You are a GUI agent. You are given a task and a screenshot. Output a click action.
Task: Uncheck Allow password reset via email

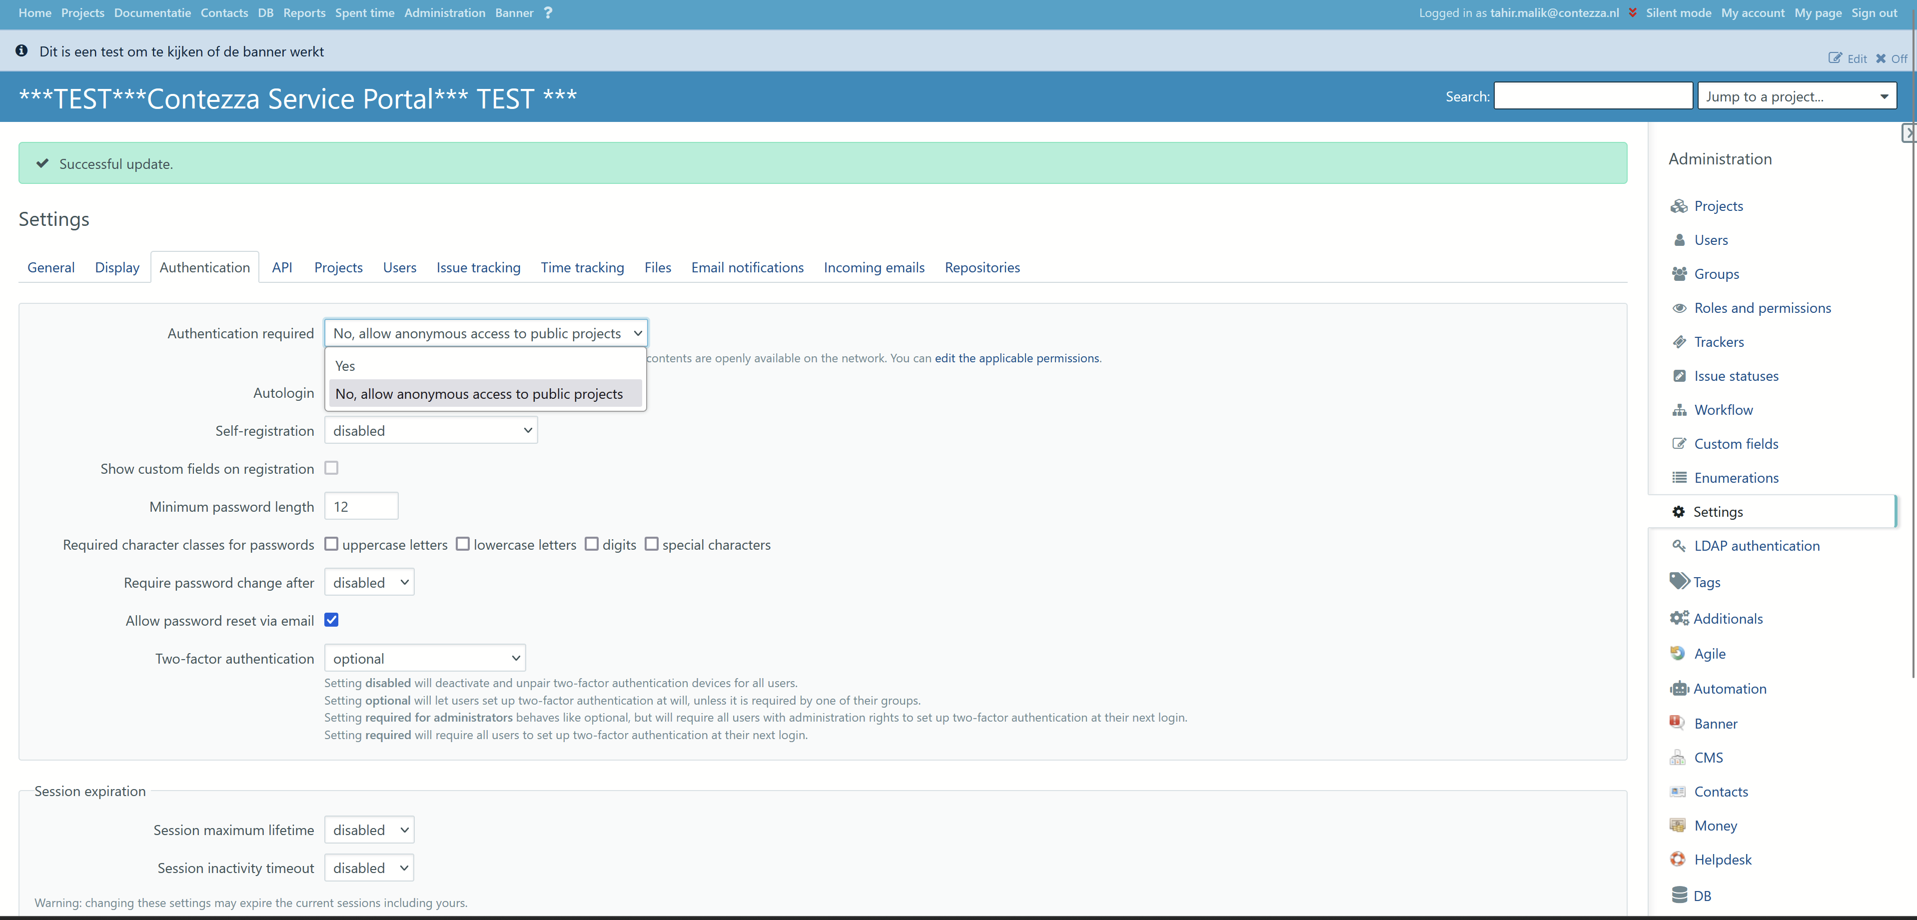coord(331,620)
